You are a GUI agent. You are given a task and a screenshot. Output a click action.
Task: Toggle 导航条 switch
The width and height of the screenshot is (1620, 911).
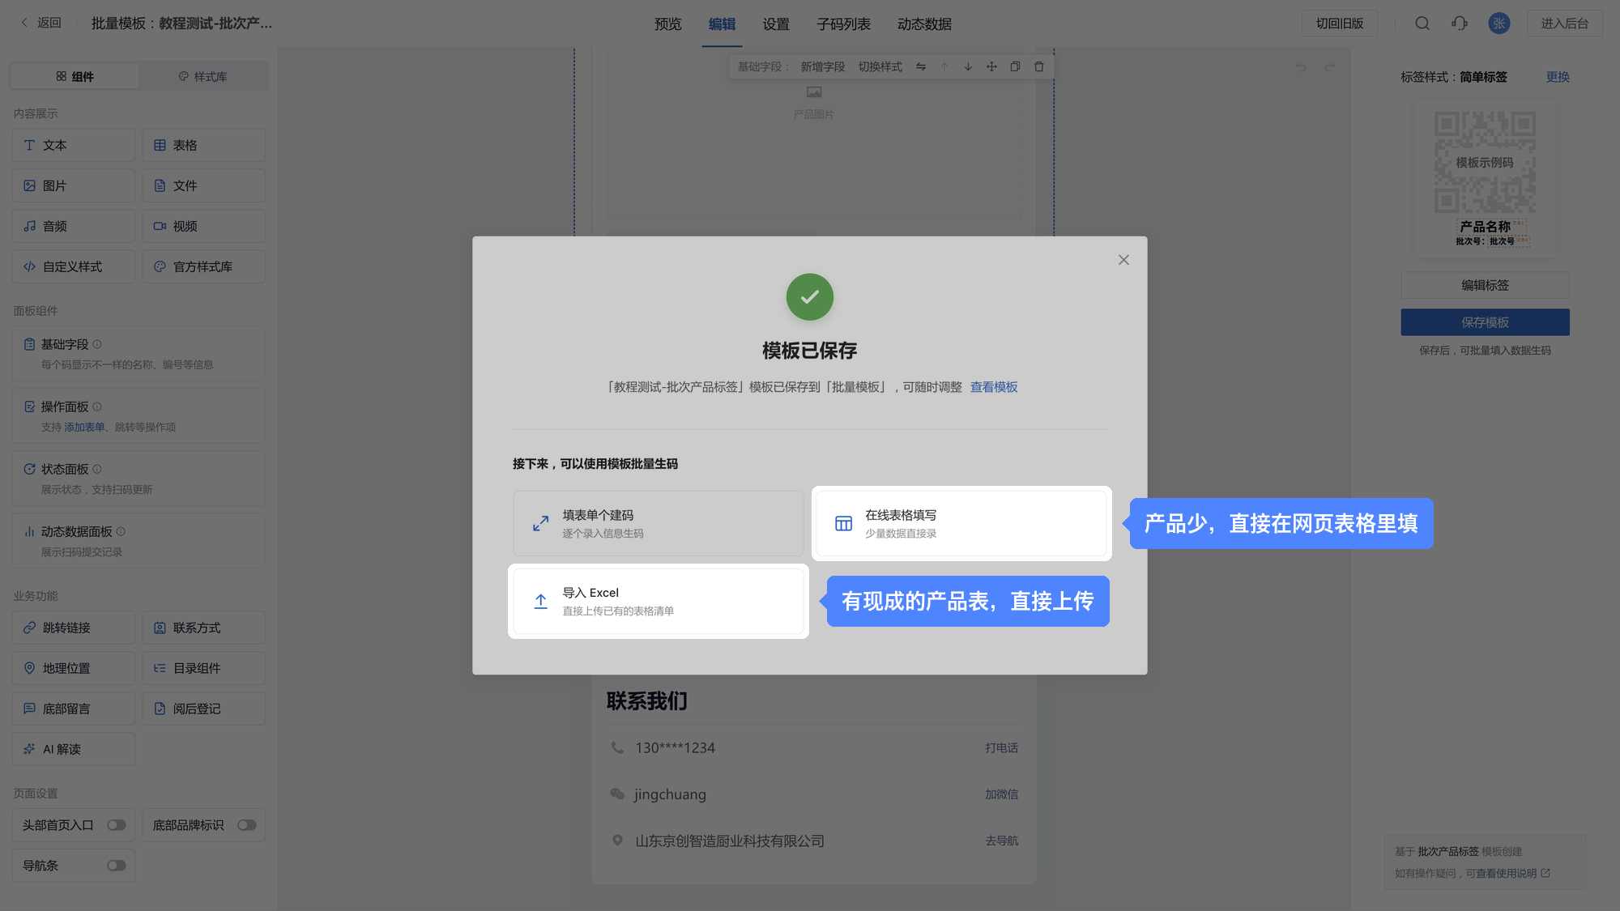[117, 866]
